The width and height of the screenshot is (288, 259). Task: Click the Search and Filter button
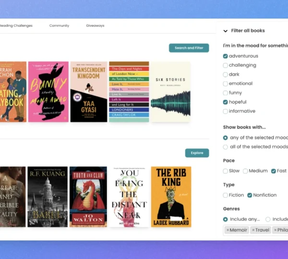click(189, 48)
